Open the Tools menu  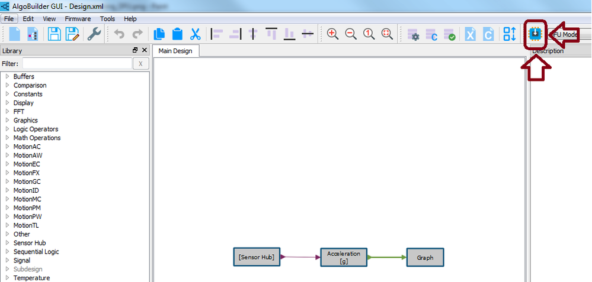pyautogui.click(x=108, y=19)
